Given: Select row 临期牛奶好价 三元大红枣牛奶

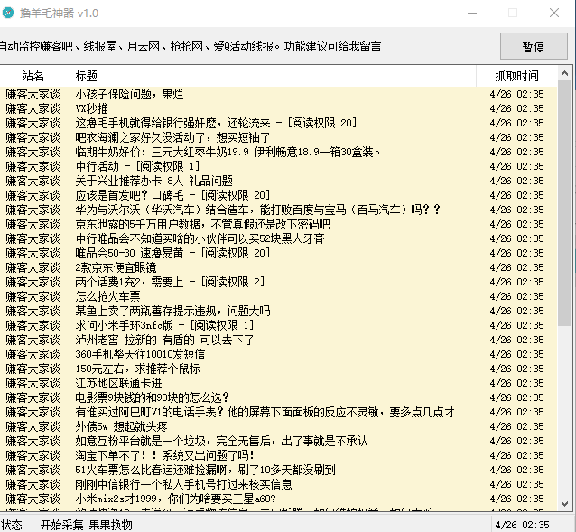Looking at the screenshot, I should pos(278,152).
